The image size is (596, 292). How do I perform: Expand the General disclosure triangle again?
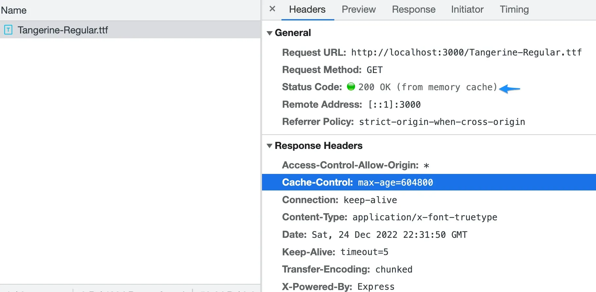coord(269,33)
